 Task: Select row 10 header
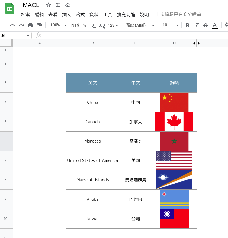tap(6, 219)
